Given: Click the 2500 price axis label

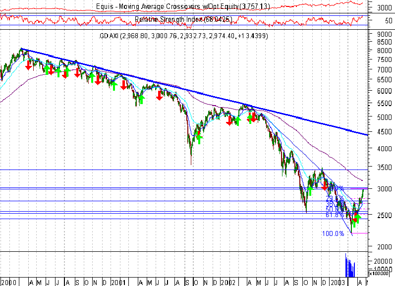Looking at the screenshot, I should pyautogui.click(x=385, y=215).
